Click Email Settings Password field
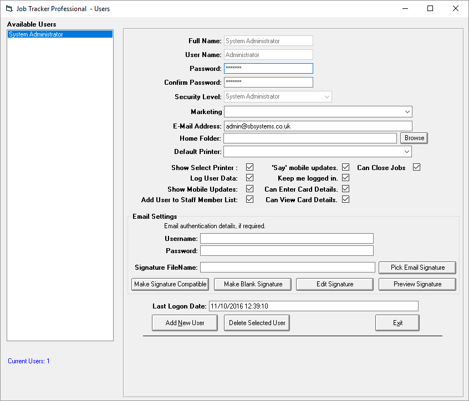The image size is (469, 401). (287, 251)
